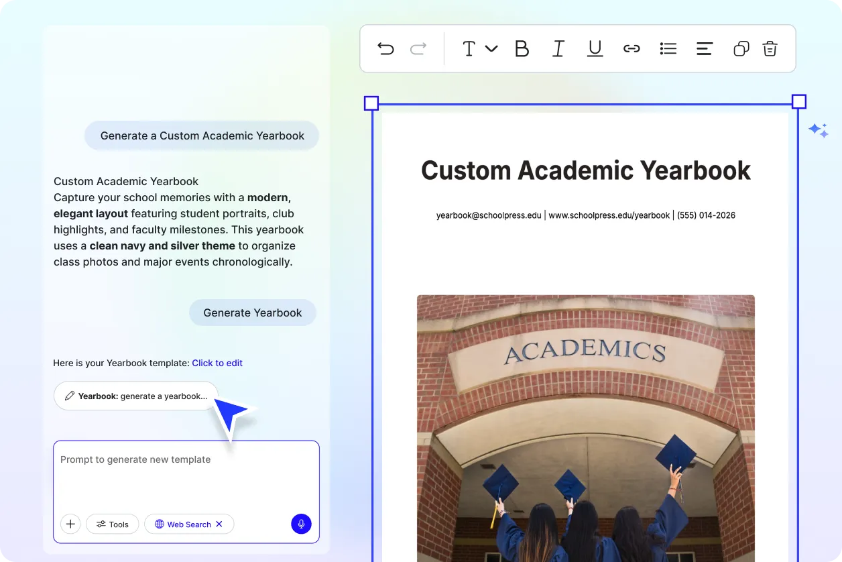
Task: Apply Underline formatting from the toolbar
Action: 595,48
